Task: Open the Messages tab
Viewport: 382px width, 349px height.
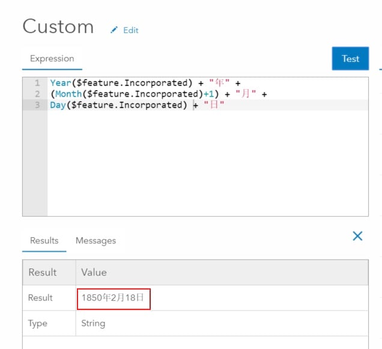Action: click(x=95, y=241)
